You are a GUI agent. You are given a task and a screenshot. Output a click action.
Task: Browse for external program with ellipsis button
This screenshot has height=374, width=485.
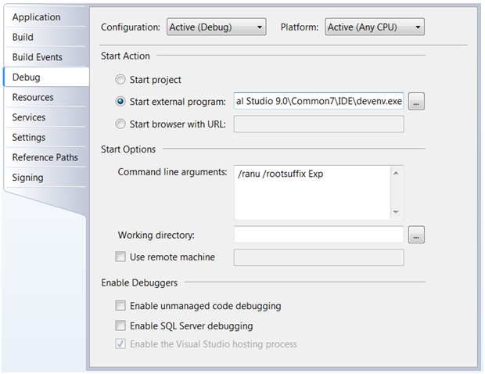pos(416,102)
